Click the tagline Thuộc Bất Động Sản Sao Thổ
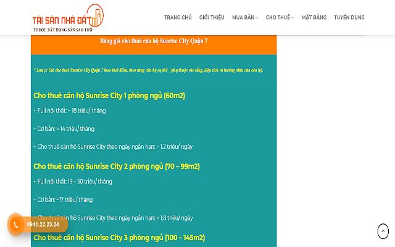The height and width of the screenshot is (247, 395). click(x=63, y=30)
